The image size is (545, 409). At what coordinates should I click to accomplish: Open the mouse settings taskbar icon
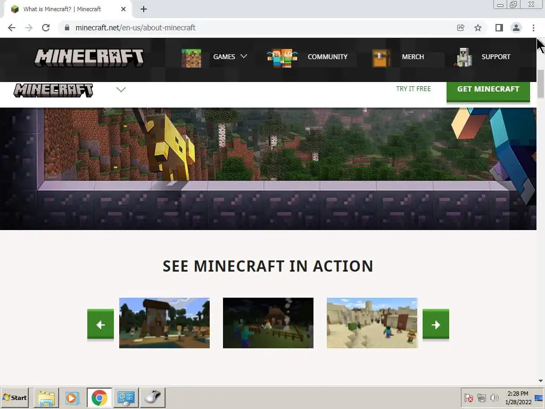(x=153, y=398)
